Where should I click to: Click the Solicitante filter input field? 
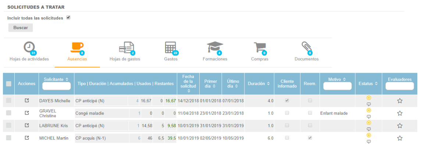point(56,86)
